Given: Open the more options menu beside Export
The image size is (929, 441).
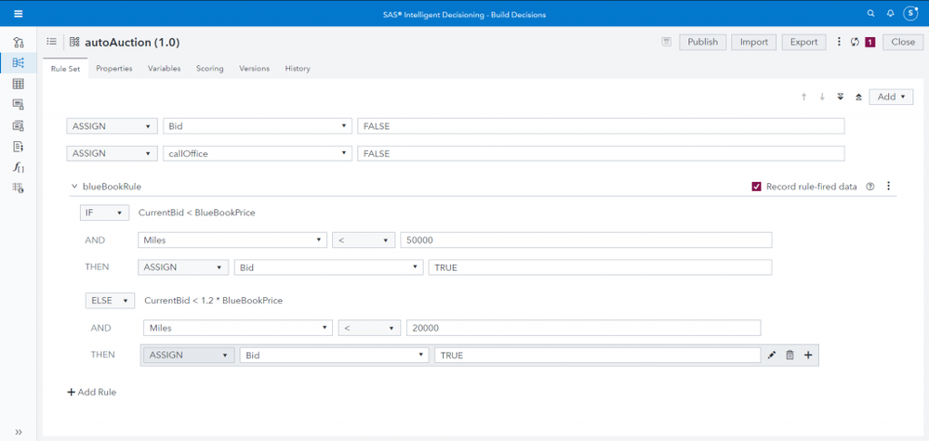Looking at the screenshot, I should [839, 42].
